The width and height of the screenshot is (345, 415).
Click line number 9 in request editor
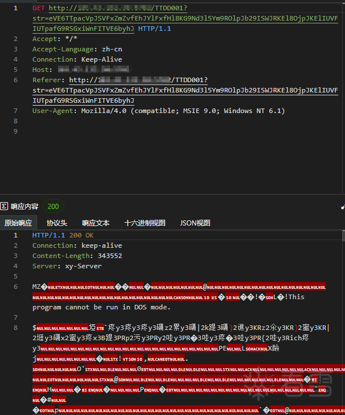[x=15, y=131]
